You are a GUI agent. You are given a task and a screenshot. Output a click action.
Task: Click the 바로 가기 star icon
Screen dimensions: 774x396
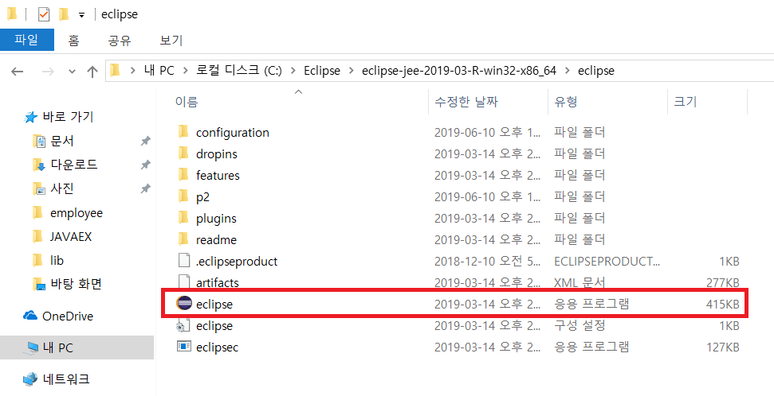(x=30, y=117)
